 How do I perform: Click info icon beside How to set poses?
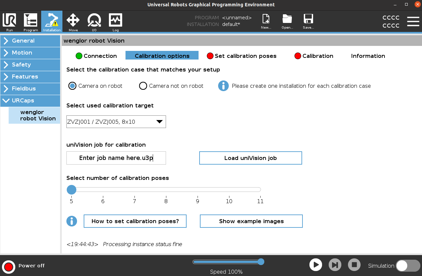tap(72, 221)
